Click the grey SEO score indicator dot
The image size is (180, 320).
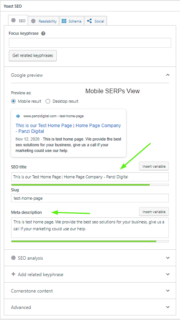coord(13,21)
